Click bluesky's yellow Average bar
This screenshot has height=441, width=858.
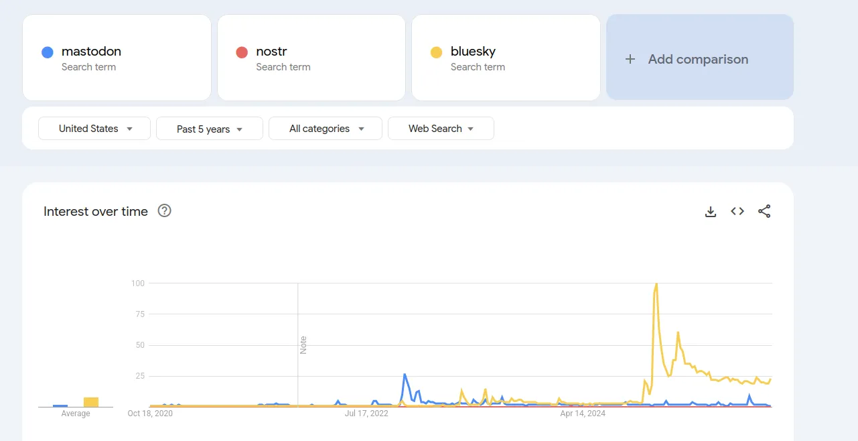point(90,401)
